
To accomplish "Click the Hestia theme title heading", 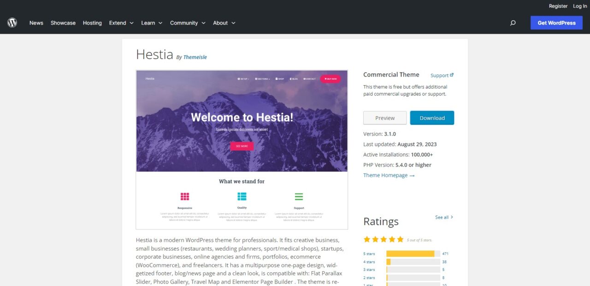I will [154, 54].
